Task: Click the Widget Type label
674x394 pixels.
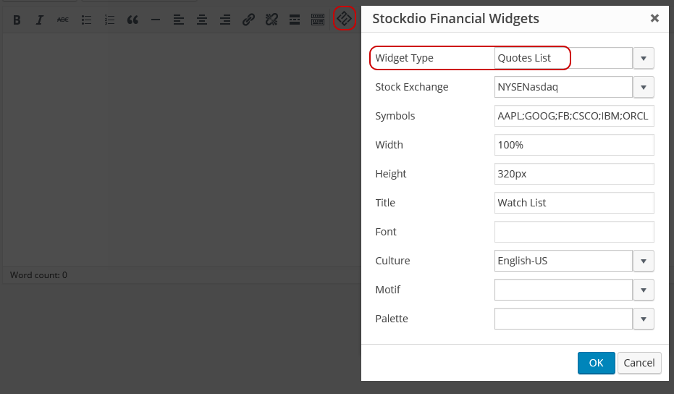Action: click(x=404, y=58)
